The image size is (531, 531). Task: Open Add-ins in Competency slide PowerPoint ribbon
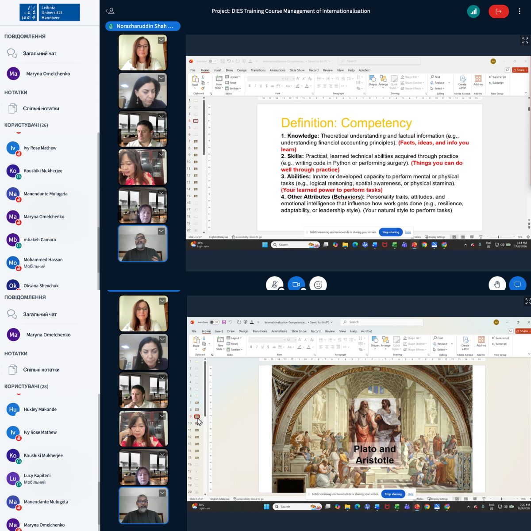tap(478, 81)
